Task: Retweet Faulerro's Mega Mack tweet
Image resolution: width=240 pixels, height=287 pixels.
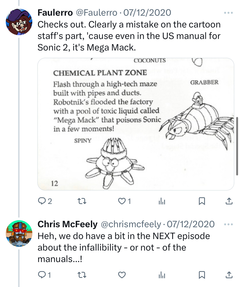Action: tap(82, 201)
